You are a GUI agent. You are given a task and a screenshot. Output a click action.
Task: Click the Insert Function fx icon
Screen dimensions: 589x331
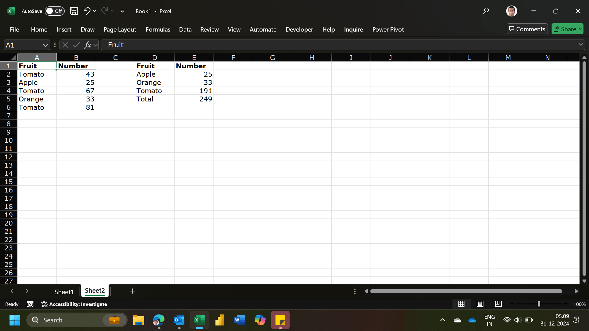[x=87, y=45]
